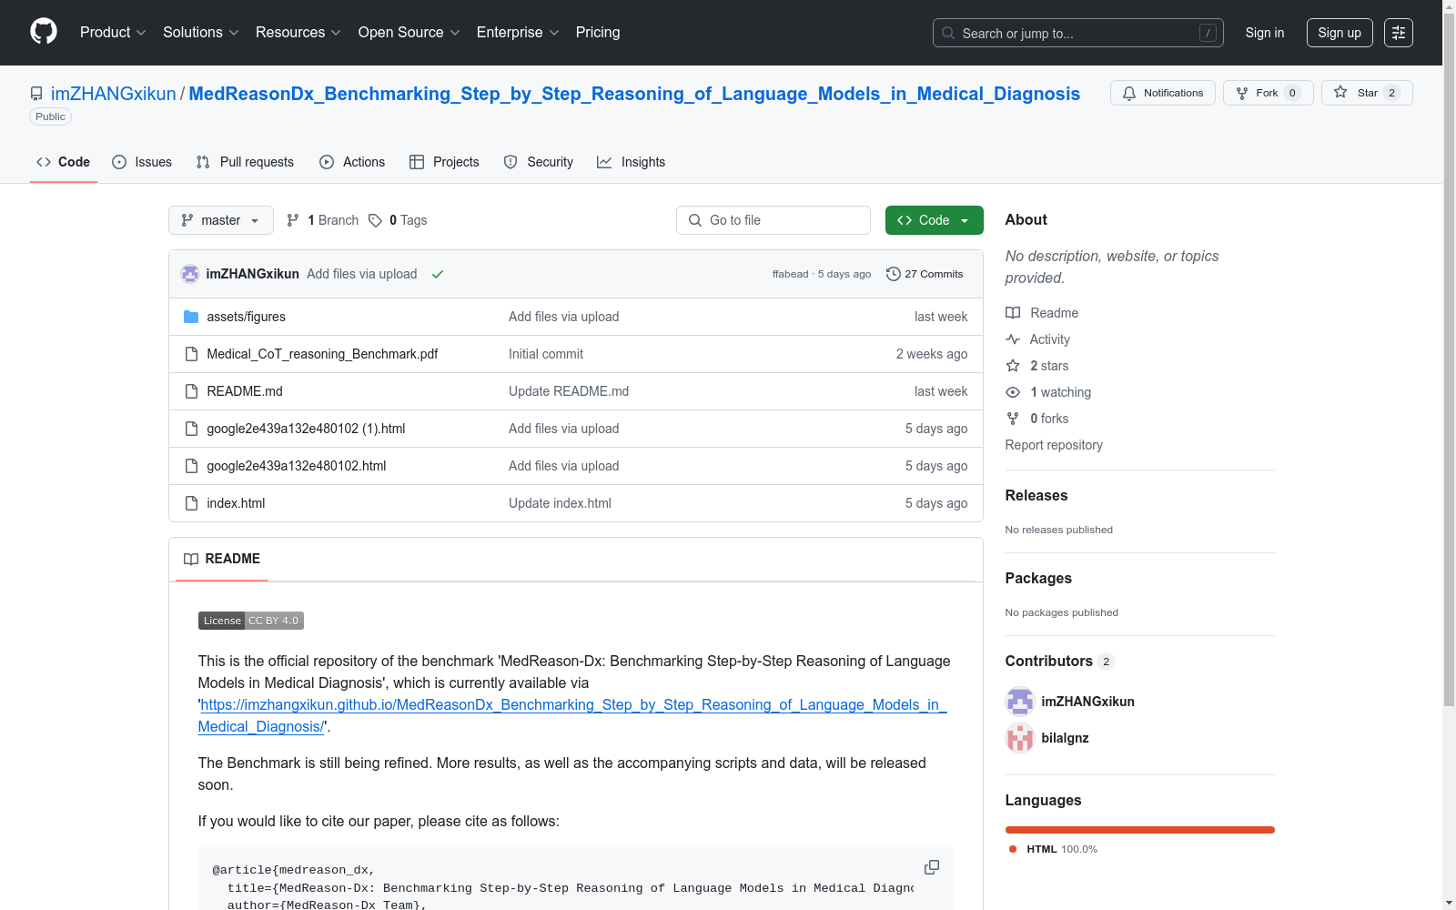Switch to the Issues tab
1456x910 pixels.
tap(142, 162)
